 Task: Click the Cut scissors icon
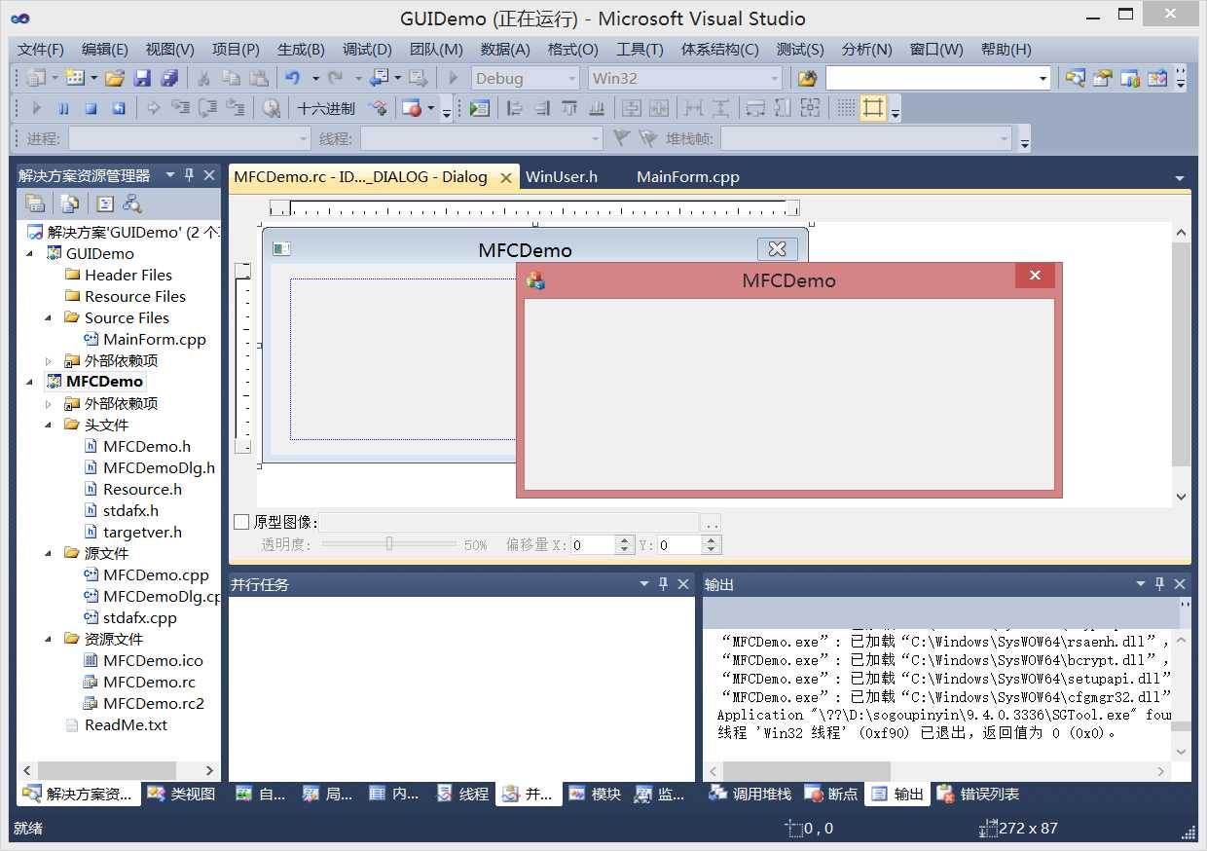pos(203,79)
